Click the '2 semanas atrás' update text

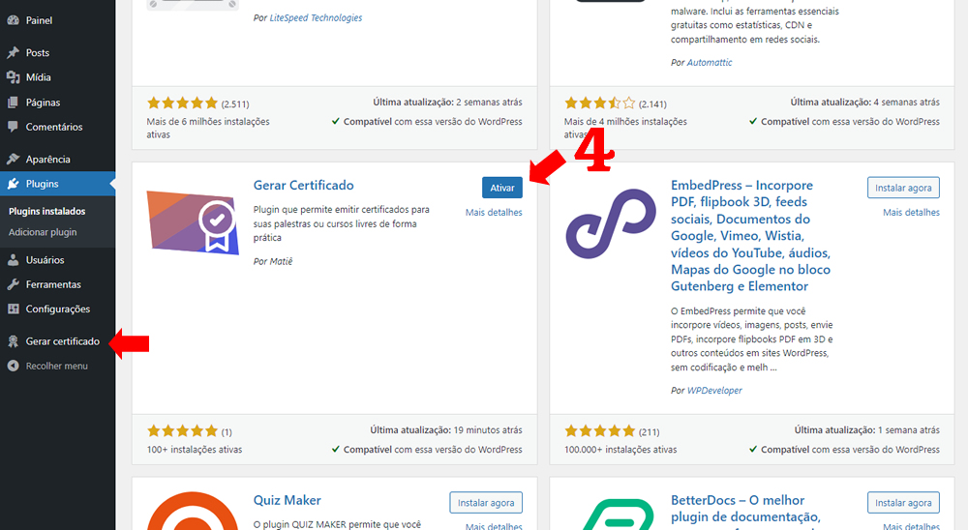click(x=489, y=102)
